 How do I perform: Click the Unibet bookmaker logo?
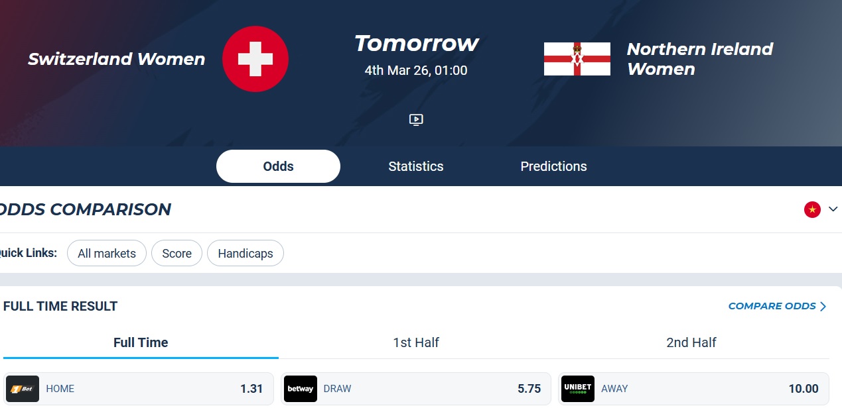pos(577,389)
